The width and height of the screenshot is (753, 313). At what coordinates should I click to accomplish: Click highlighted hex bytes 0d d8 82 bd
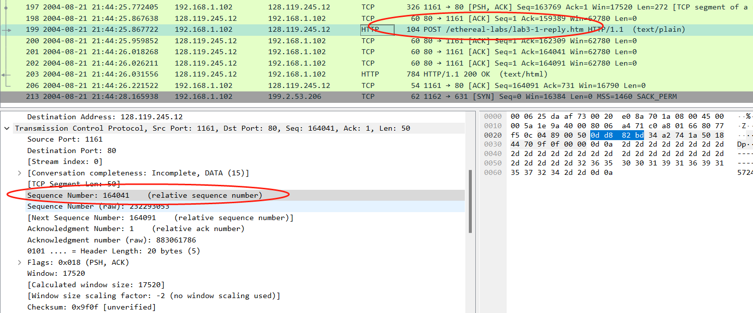(x=617, y=136)
